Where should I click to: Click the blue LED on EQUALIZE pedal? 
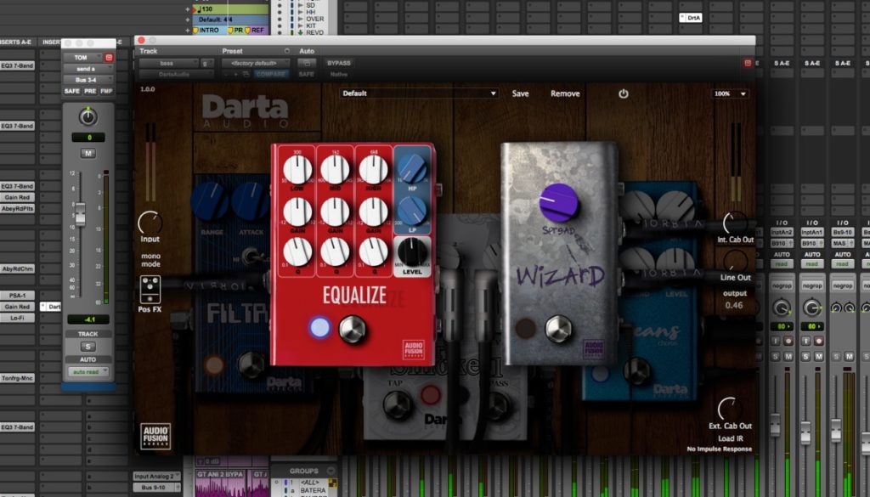tap(319, 328)
